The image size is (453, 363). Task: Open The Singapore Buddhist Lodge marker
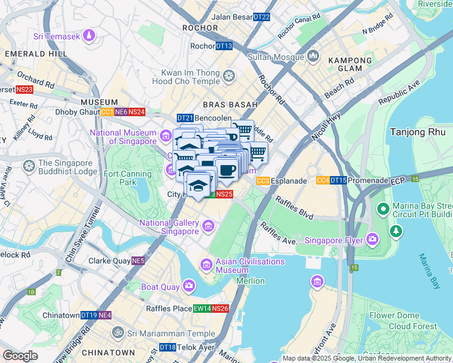coord(29,166)
